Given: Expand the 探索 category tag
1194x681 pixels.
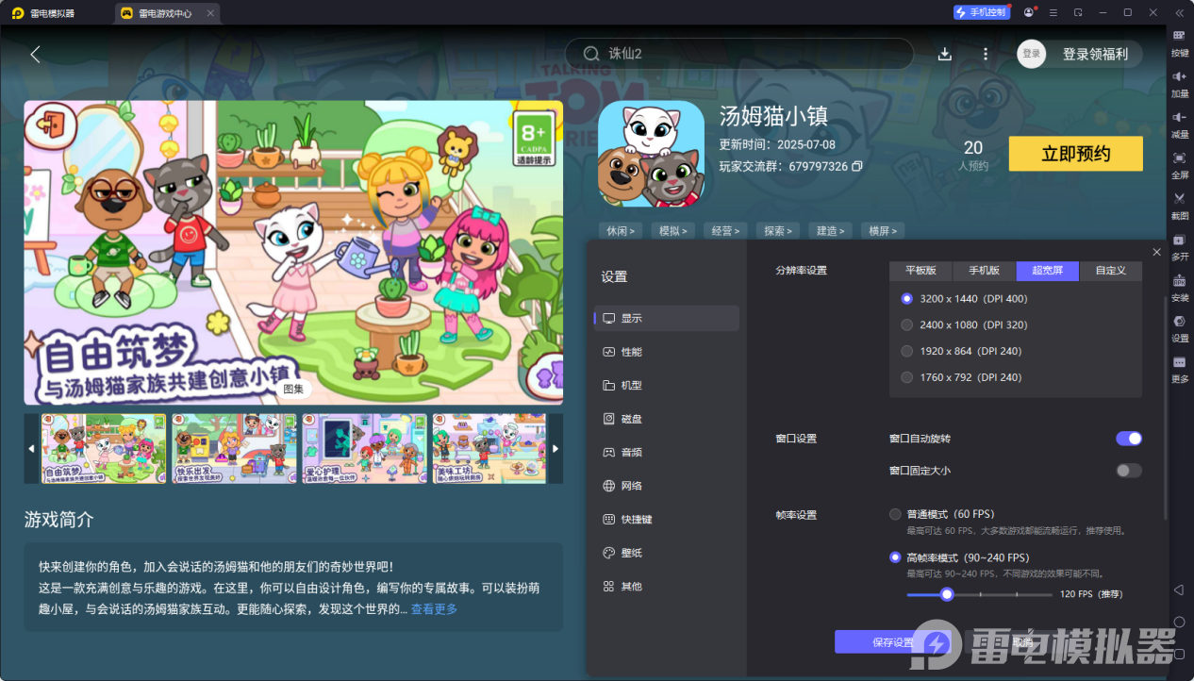Looking at the screenshot, I should (778, 230).
